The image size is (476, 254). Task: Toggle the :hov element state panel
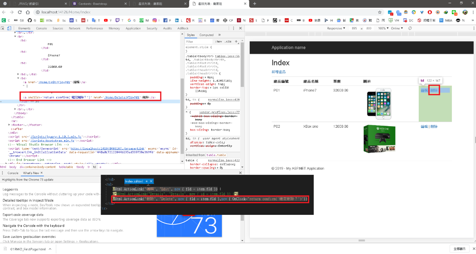pos(219,41)
